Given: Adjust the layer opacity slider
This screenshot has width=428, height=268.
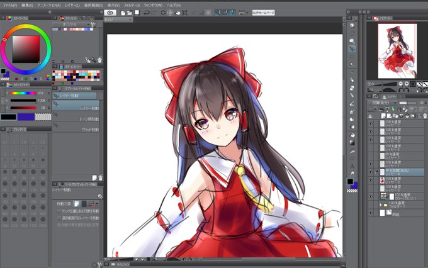Looking at the screenshot, I should (x=408, y=103).
